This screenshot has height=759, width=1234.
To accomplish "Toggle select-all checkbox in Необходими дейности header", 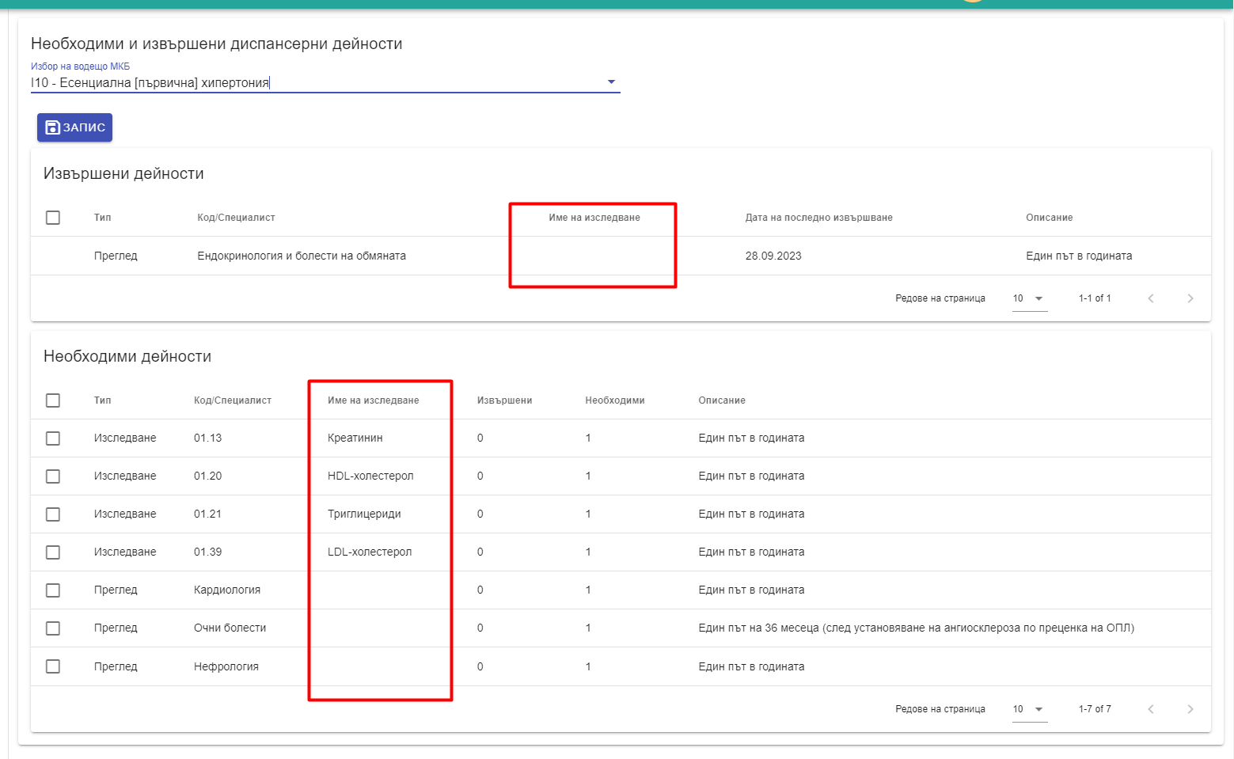I will pyautogui.click(x=53, y=400).
